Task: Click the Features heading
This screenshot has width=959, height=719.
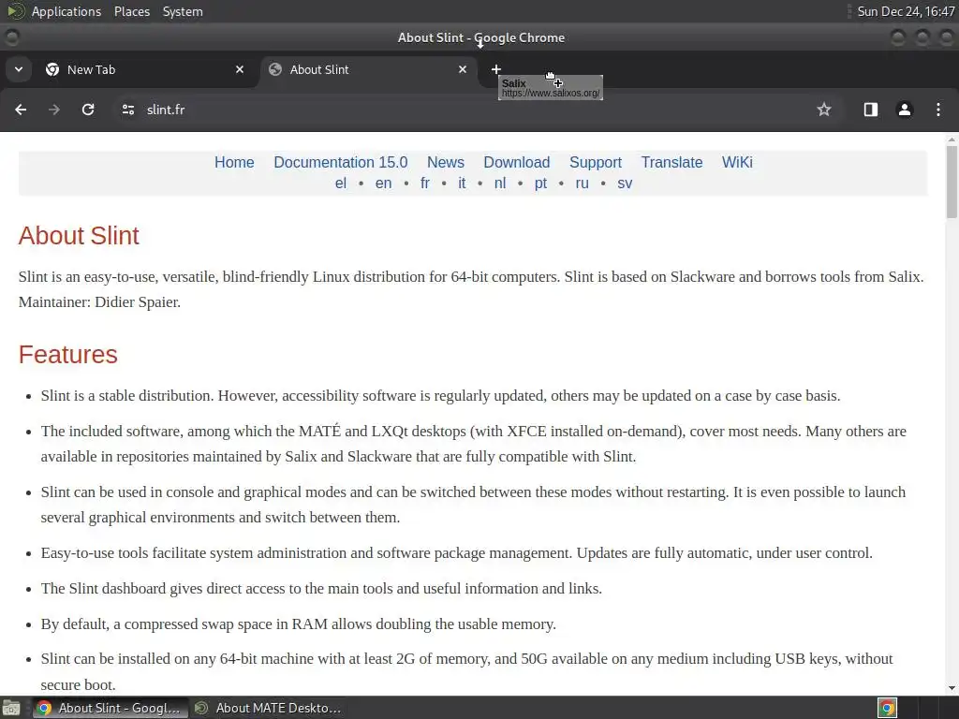Action: [x=67, y=355]
